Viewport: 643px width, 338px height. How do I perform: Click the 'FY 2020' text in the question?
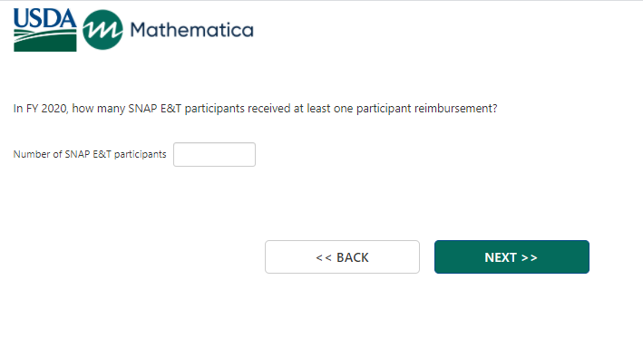click(x=46, y=109)
